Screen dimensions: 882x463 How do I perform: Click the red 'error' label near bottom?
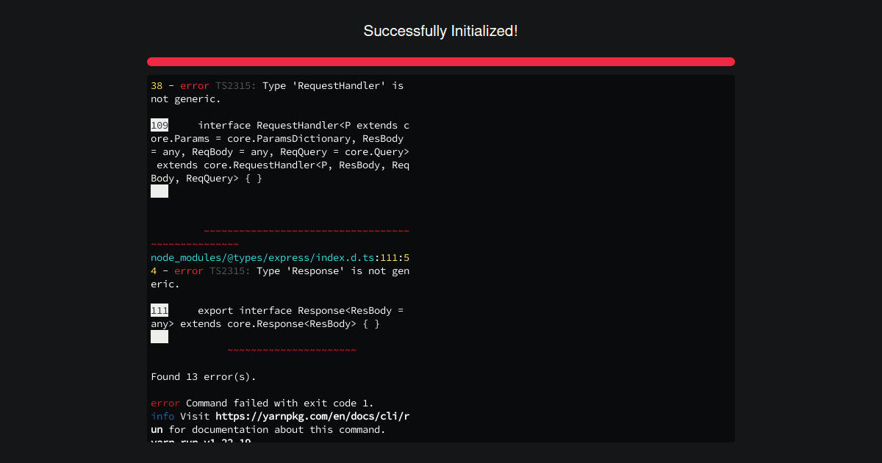165,403
